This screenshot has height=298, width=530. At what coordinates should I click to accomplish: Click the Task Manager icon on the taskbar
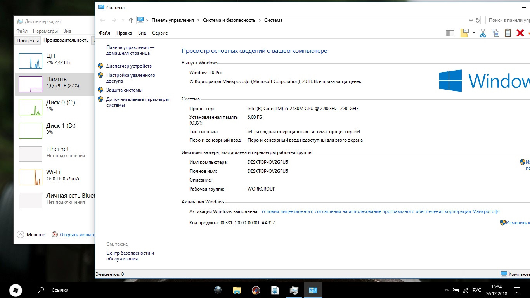(x=294, y=290)
